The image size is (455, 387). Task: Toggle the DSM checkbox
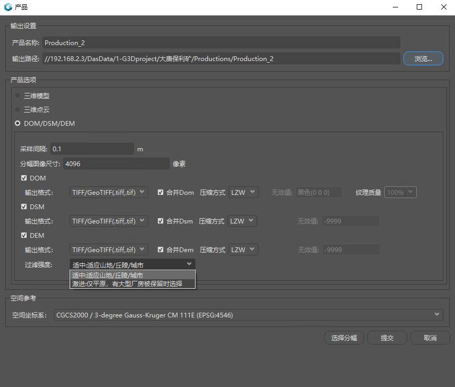coord(24,207)
